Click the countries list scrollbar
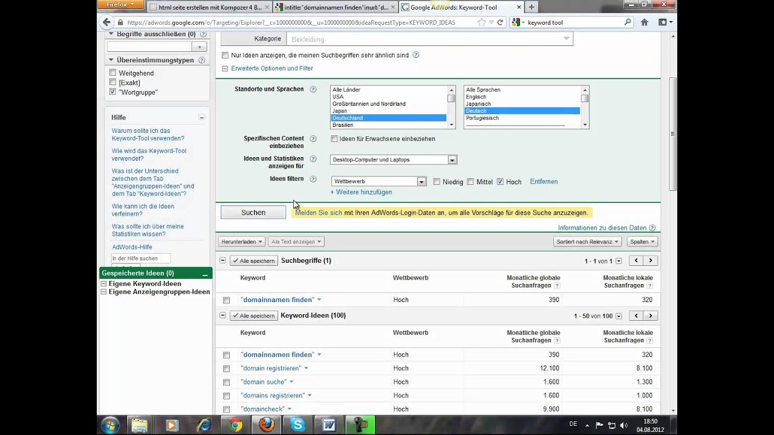The image size is (774, 435). click(451, 107)
